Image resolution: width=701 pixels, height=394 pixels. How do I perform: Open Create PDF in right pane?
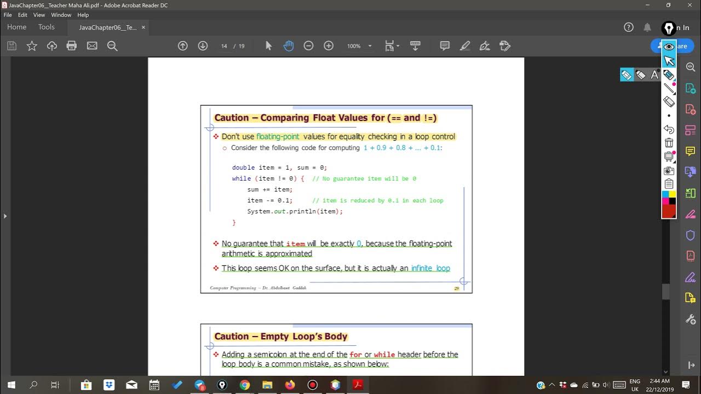pos(690,109)
